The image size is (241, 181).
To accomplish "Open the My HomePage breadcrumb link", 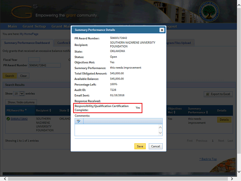I will click(29, 34).
